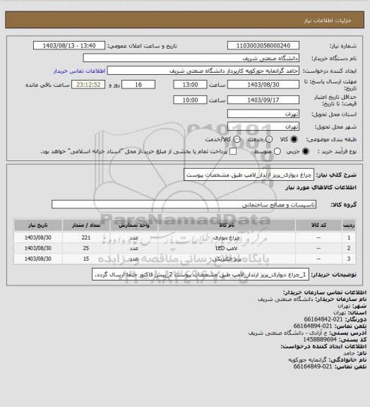Screen dimensions: 370x407
Task: Click the family name گرانمایه جورکویه text
Action: pyautogui.click(x=307, y=360)
